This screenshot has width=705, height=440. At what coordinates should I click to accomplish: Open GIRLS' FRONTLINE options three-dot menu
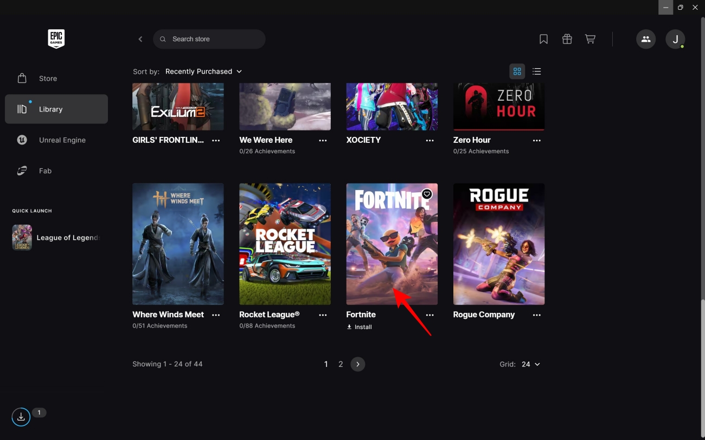[216, 140]
